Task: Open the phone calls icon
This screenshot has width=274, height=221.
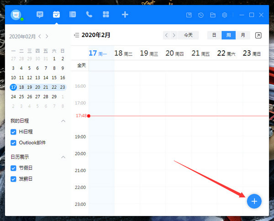Action: [x=89, y=15]
